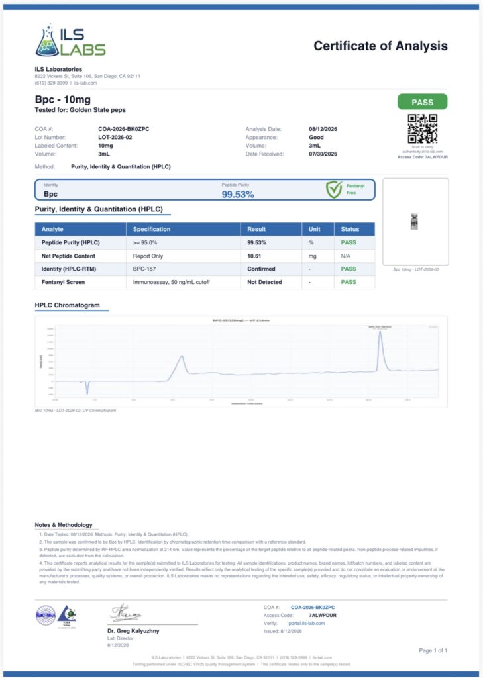The image size is (483, 678).
Task: Click the lab director signature image
Action: point(125,614)
